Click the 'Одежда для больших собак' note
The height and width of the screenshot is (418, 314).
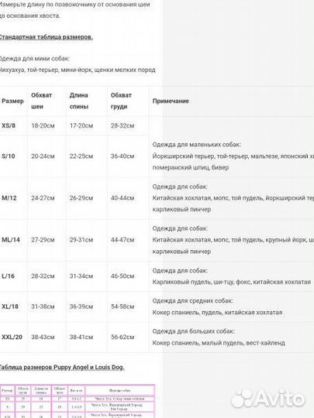194,331
